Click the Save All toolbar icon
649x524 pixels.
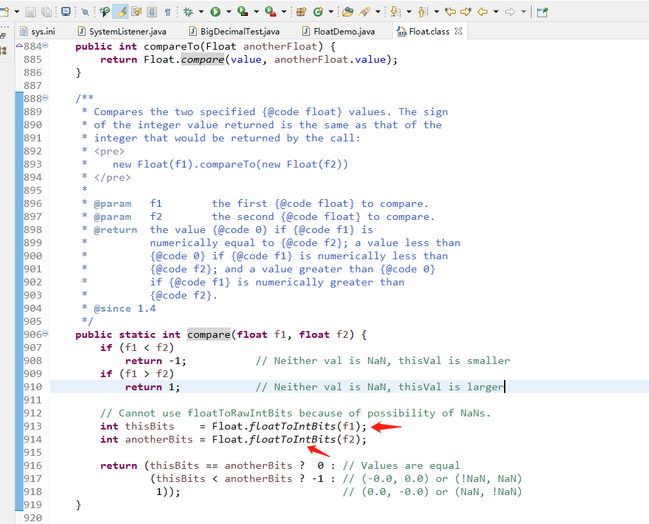click(x=47, y=12)
